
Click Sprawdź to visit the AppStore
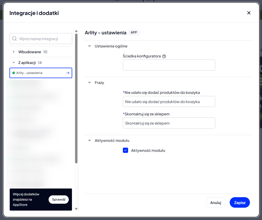click(59, 200)
